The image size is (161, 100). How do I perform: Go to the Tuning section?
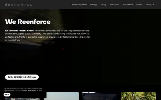coord(103,5)
